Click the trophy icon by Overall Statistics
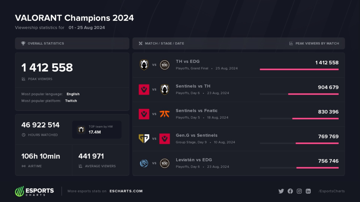 23,43
